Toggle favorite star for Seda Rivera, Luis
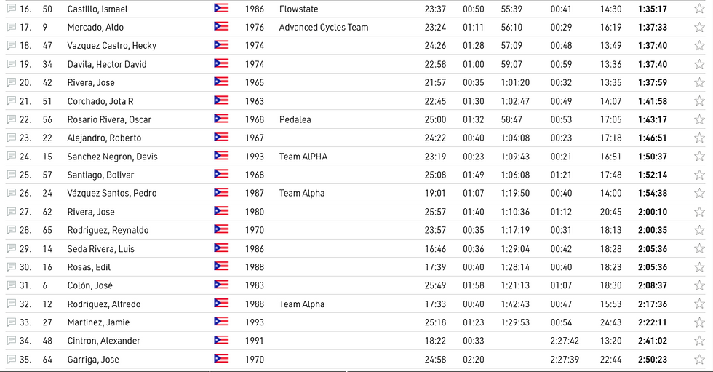Image resolution: width=713 pixels, height=372 pixels. tap(699, 249)
